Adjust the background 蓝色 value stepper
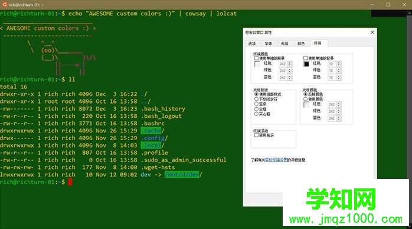 338,78
